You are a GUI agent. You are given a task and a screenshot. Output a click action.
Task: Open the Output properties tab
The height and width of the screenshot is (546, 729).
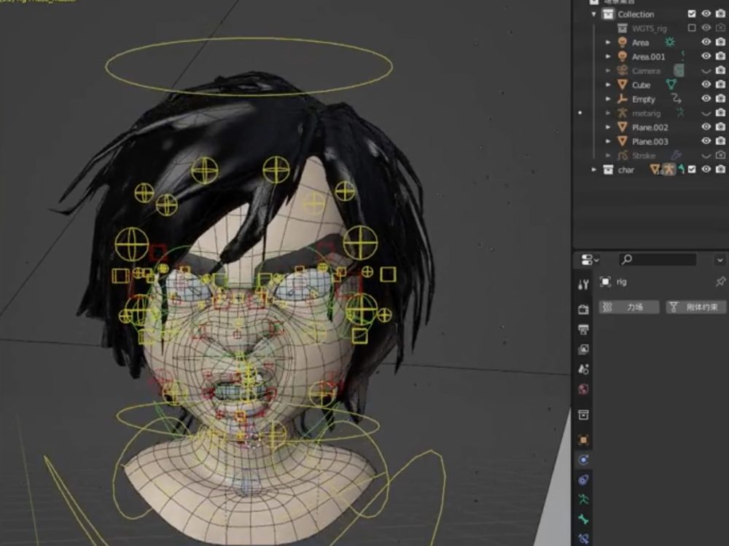583,329
